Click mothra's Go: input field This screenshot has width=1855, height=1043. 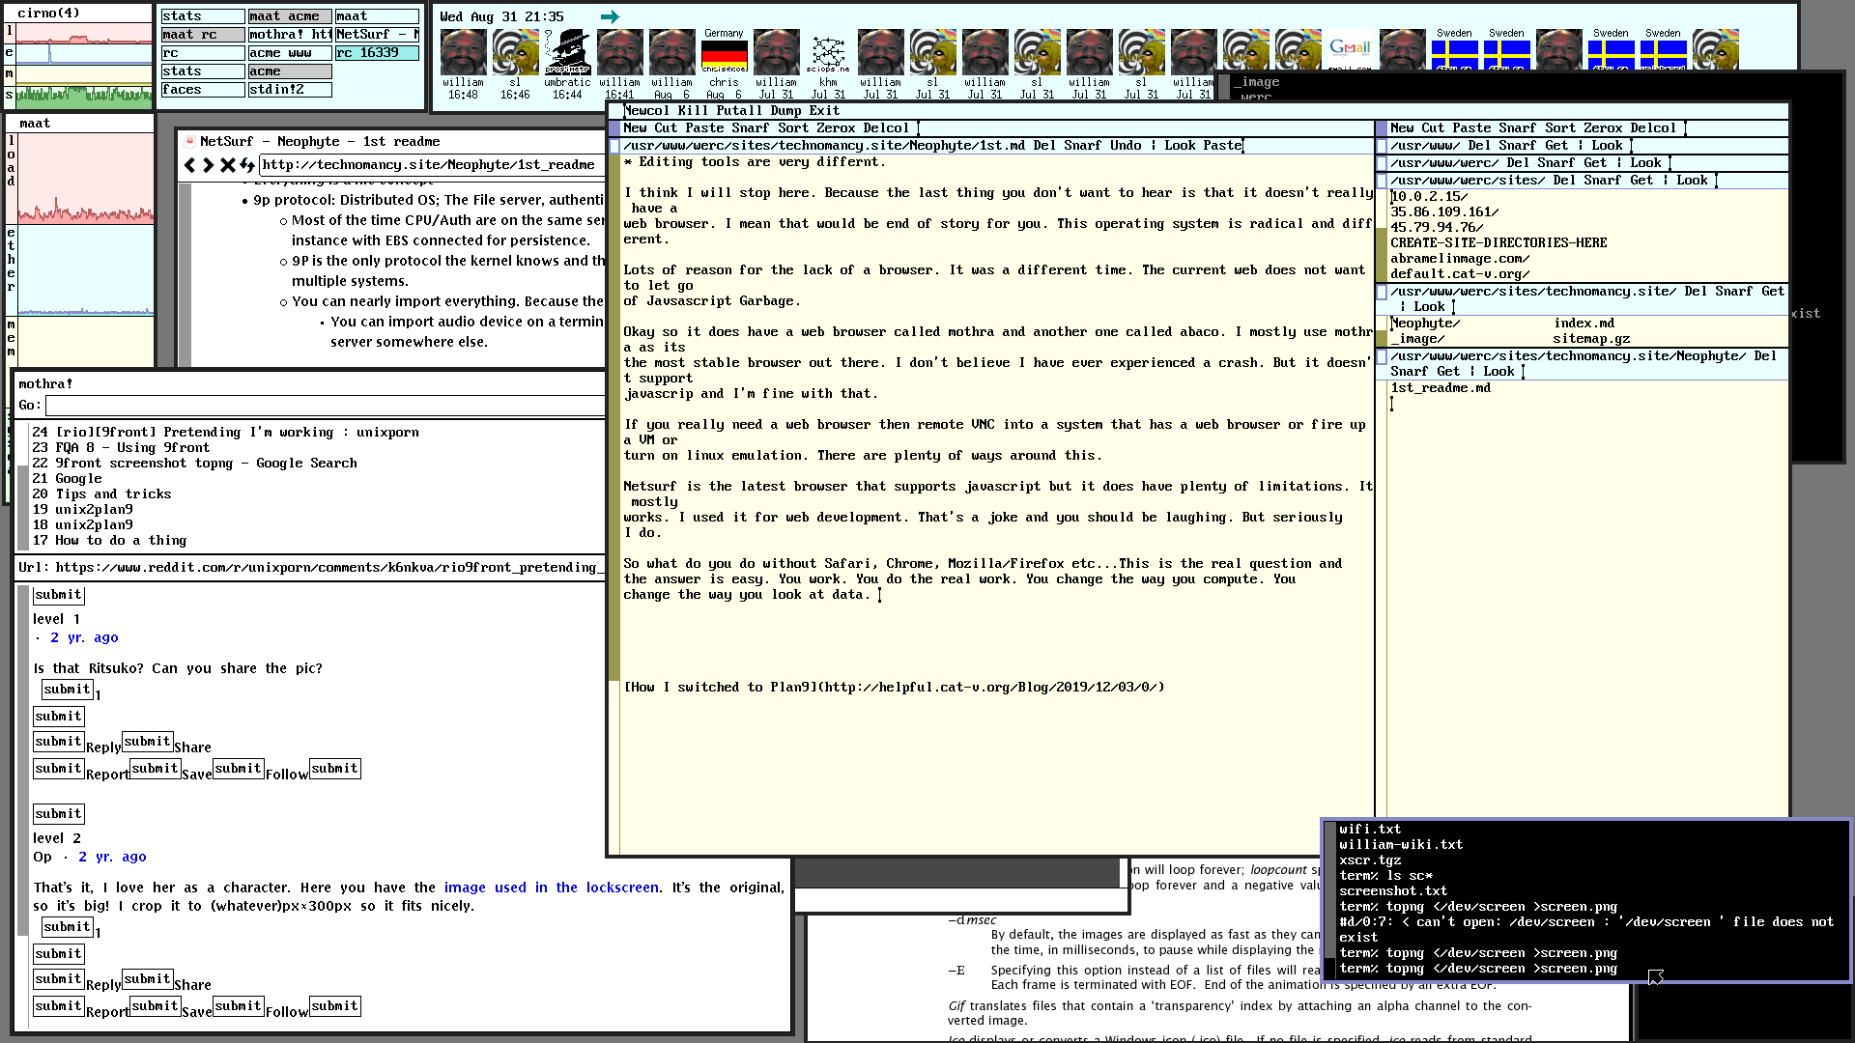(325, 406)
